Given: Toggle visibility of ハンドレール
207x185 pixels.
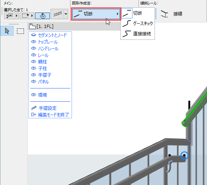Looking at the screenshot, I should pyautogui.click(x=34, y=48).
